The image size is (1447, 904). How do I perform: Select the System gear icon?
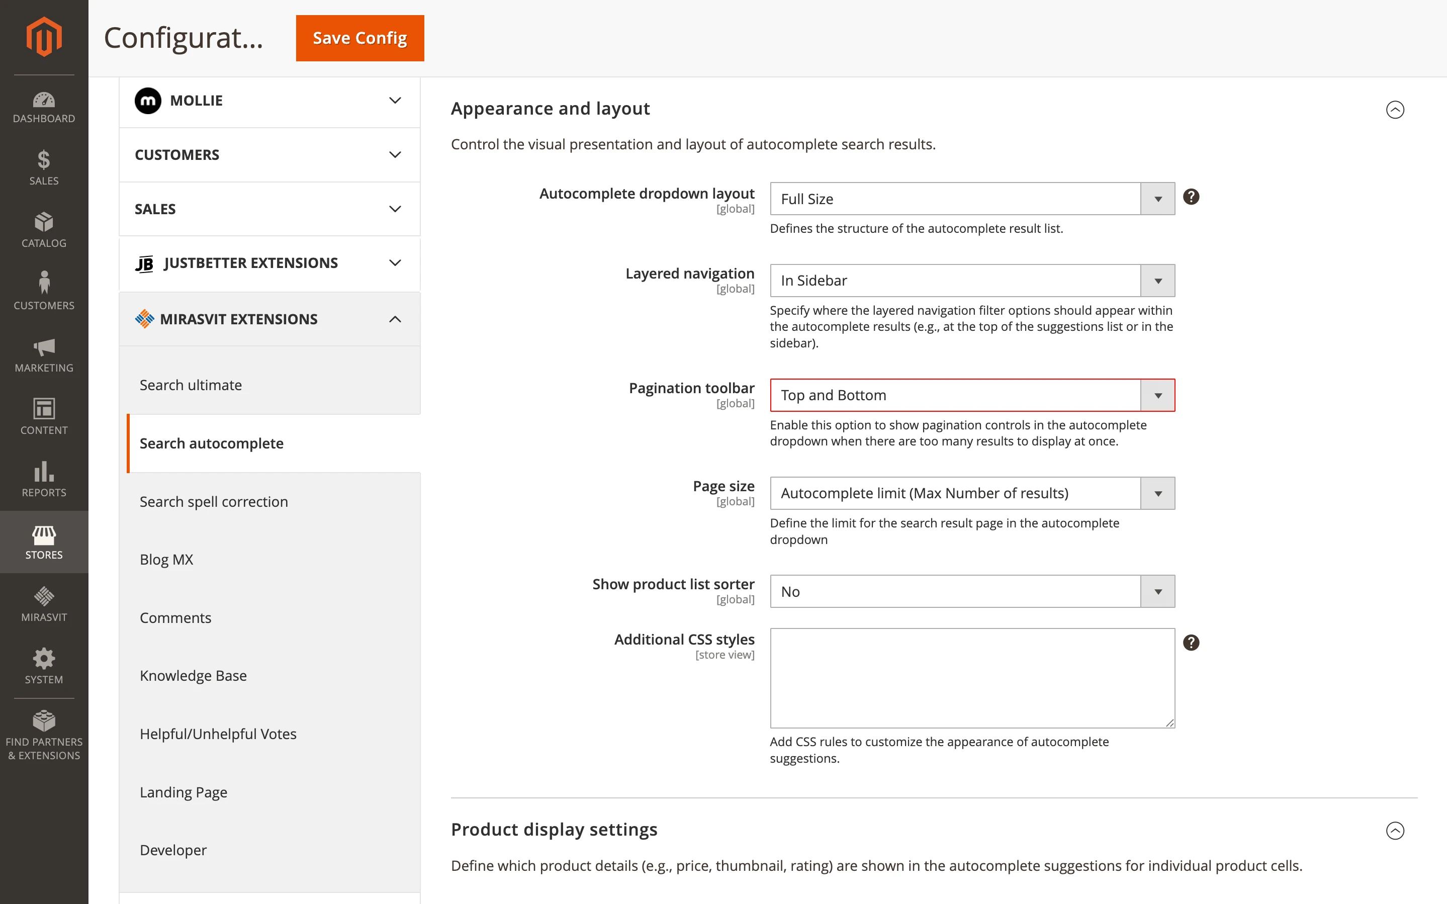click(44, 665)
